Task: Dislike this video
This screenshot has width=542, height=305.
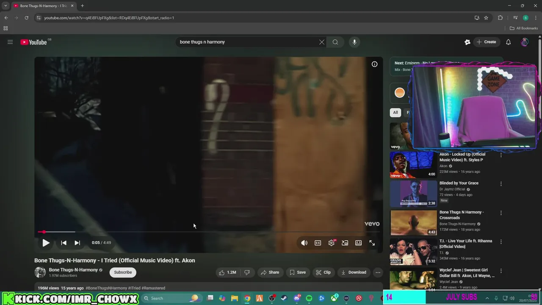Action: click(x=247, y=272)
